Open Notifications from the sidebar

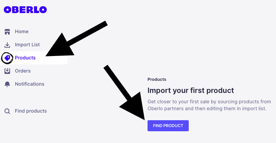click(29, 84)
